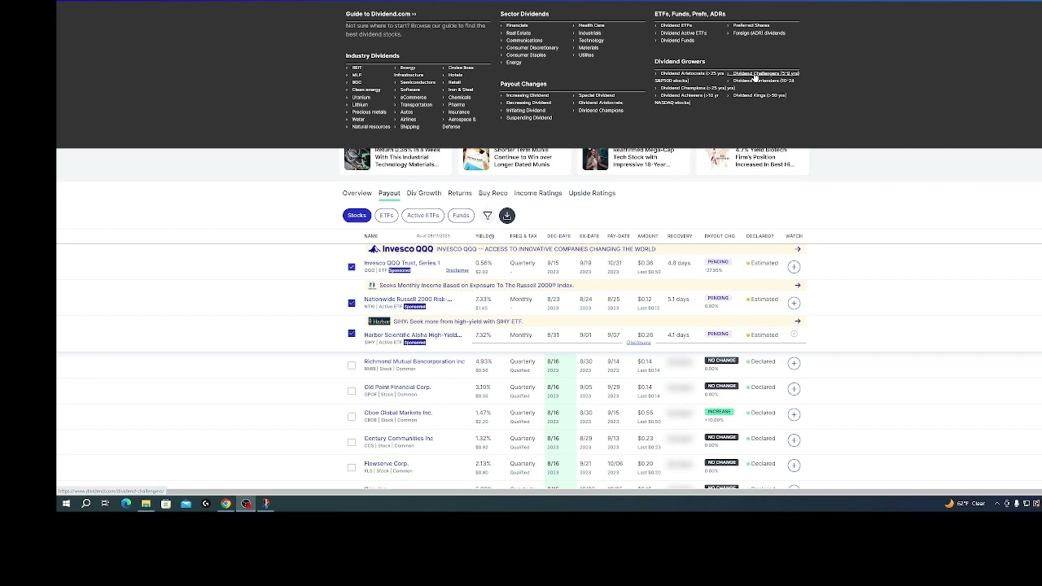The image size is (1042, 586).
Task: Uncheck the Harbor Scientific Alpha checkbox
Action: (352, 334)
